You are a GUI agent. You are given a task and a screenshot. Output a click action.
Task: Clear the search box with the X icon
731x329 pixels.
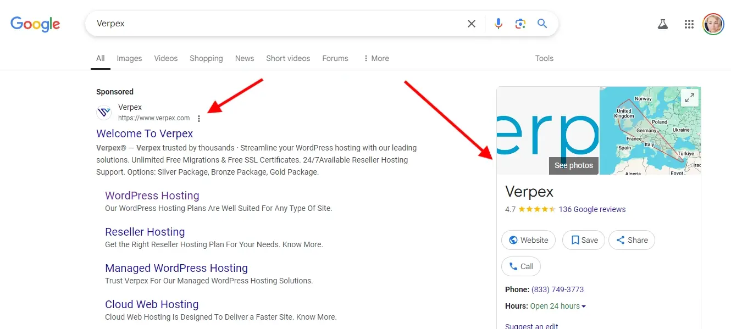coord(472,24)
